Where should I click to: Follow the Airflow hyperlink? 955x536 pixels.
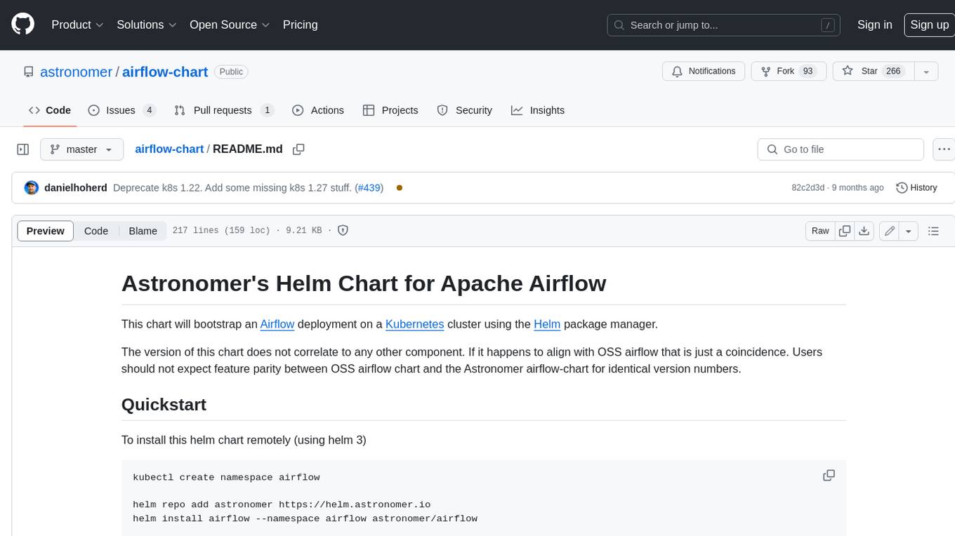click(x=277, y=324)
